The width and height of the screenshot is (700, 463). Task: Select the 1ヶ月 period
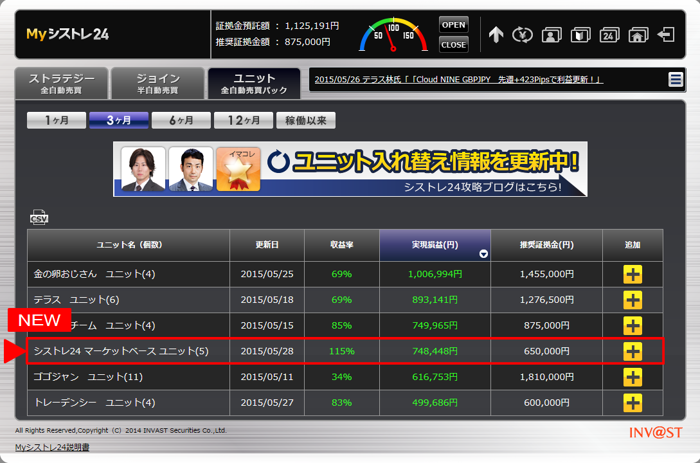[x=57, y=120]
